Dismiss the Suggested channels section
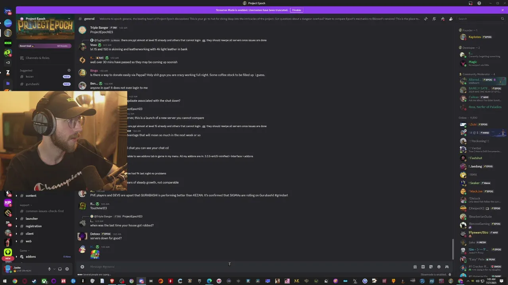508x285 pixels. [69, 70]
